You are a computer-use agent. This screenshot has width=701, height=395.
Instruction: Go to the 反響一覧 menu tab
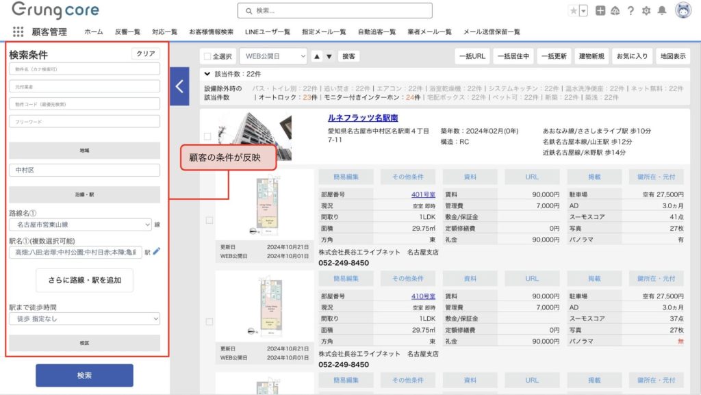click(127, 31)
